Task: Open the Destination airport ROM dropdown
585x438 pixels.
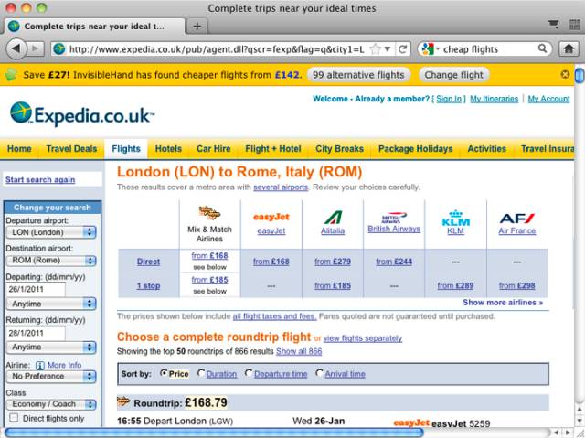Action: point(51,260)
